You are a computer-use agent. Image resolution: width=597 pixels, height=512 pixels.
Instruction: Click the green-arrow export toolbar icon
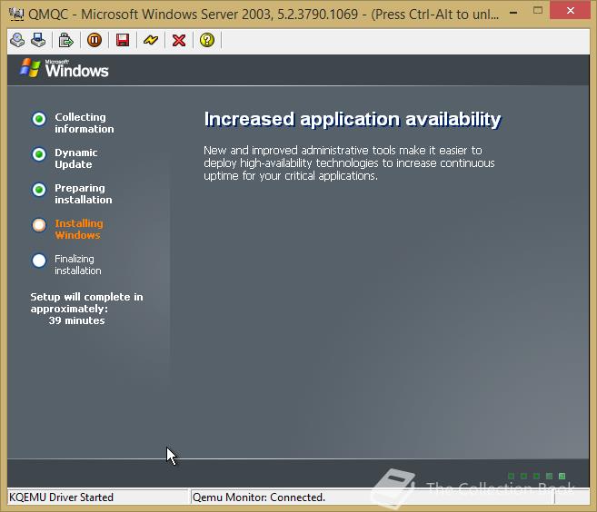click(x=65, y=40)
